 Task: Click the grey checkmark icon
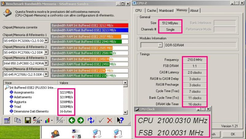[101, 120]
